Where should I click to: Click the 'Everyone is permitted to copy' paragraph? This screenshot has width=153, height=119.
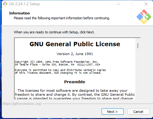(x=60, y=71)
